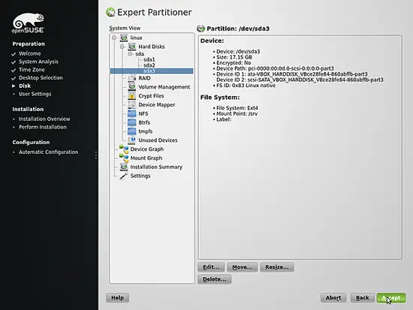Click the Delete... button
Screen dimensions: 413x310
click(x=215, y=279)
